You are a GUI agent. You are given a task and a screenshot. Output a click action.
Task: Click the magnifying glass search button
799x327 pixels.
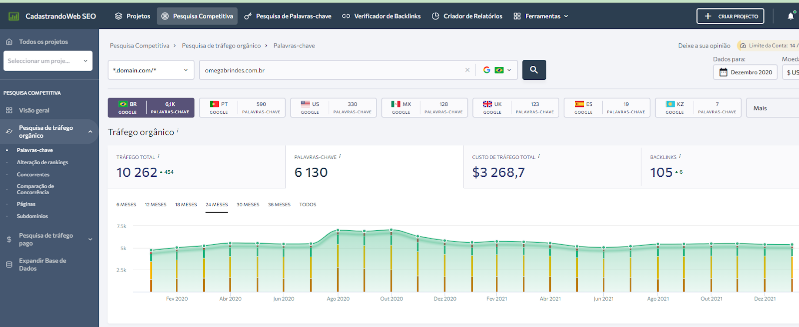[534, 70]
